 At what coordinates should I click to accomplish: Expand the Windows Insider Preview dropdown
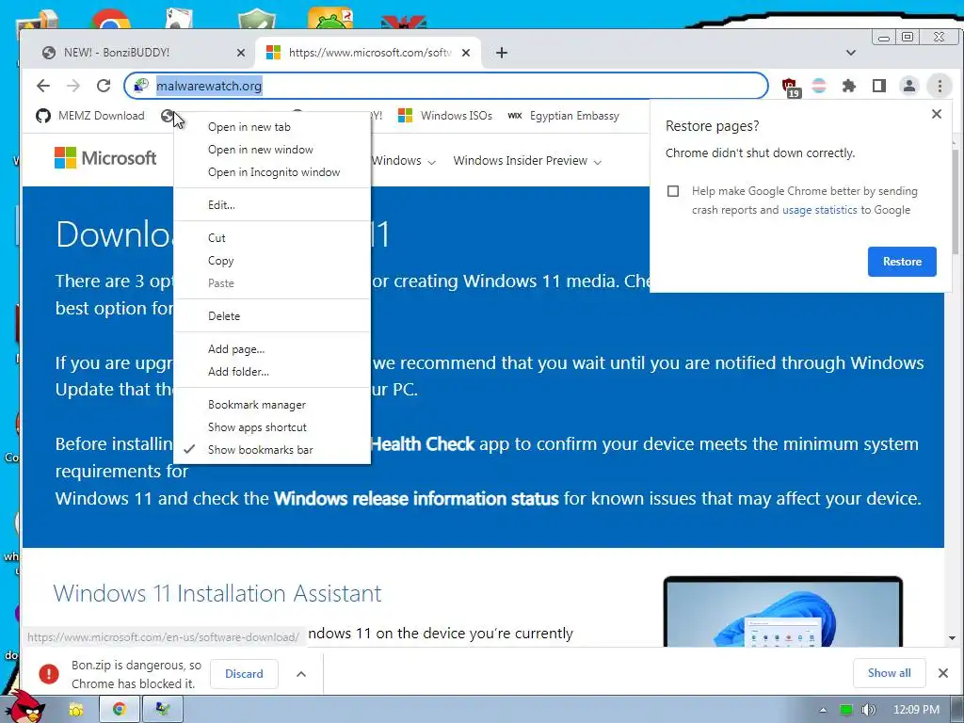(527, 161)
